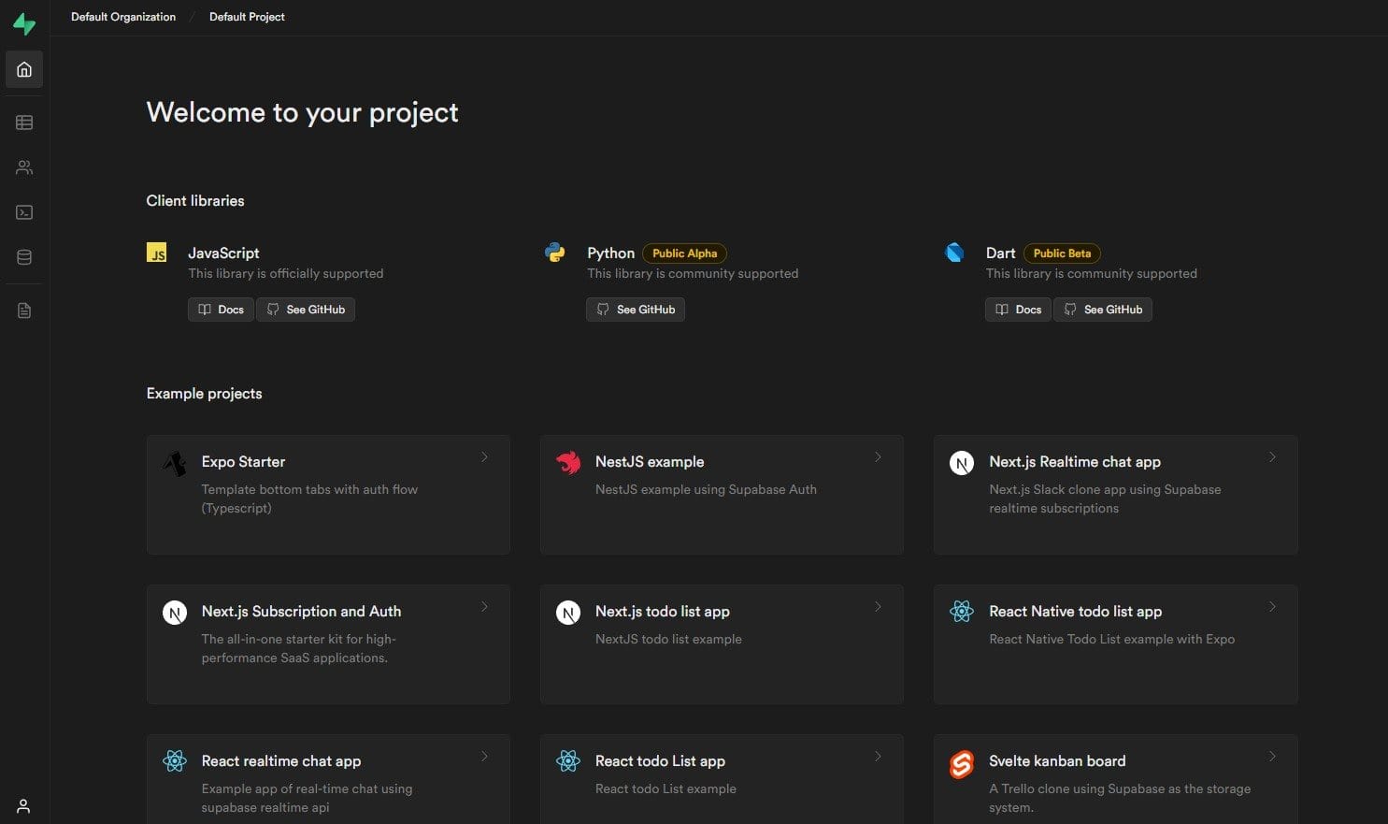Select the Home icon in the sidebar
Screen dimensions: 1388x824
click(x=23, y=68)
